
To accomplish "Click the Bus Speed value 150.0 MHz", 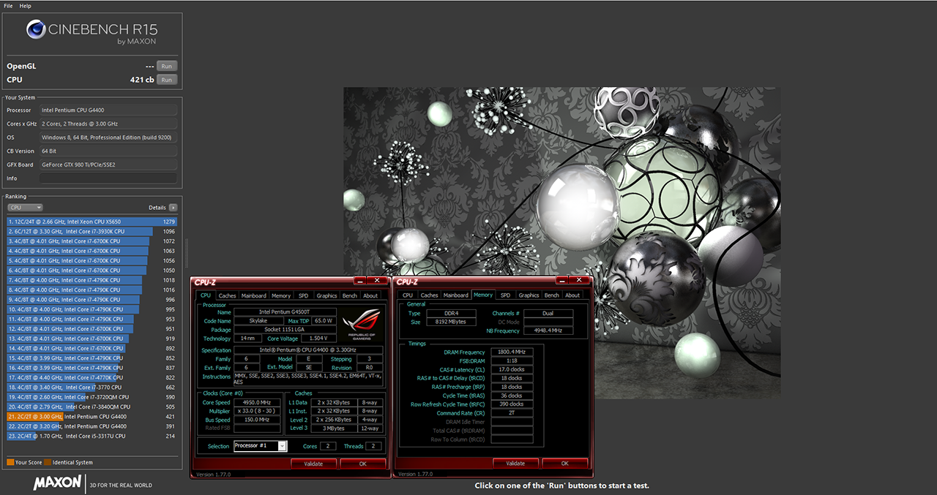I will point(257,420).
